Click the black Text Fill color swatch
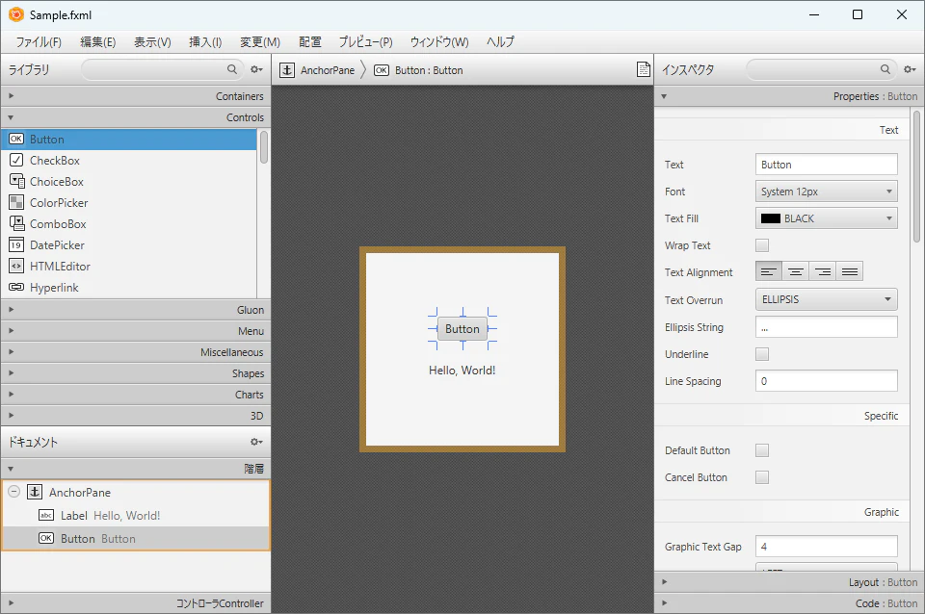This screenshot has height=614, width=925. 771,218
